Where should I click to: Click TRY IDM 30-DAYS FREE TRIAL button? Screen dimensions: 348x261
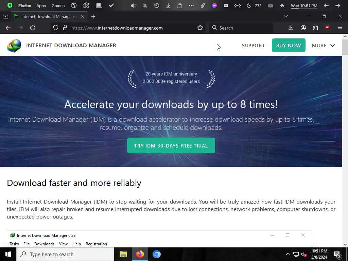click(x=171, y=145)
